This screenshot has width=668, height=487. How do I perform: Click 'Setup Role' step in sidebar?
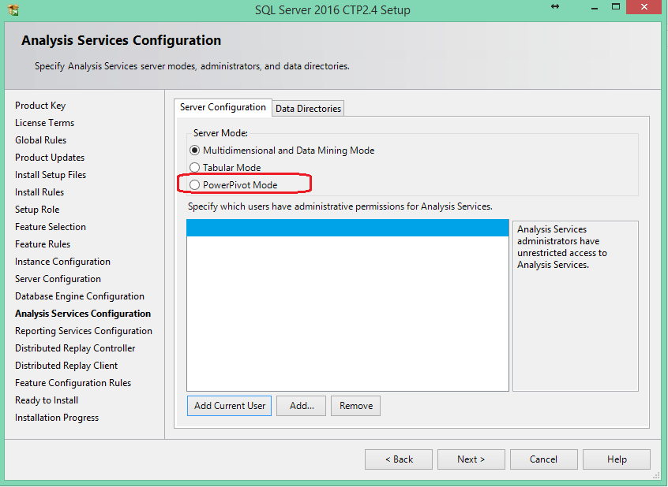point(37,210)
